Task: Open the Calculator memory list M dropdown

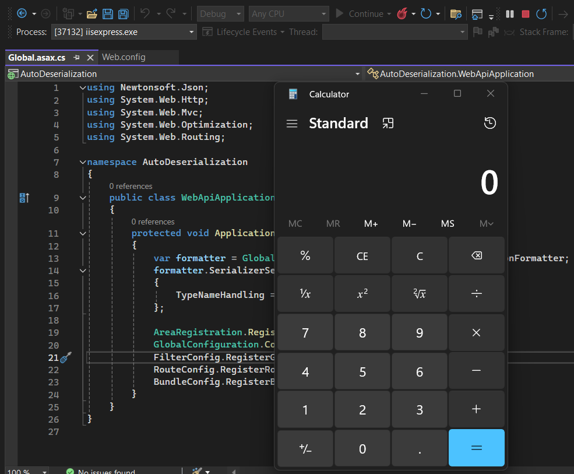Action: [x=486, y=223]
